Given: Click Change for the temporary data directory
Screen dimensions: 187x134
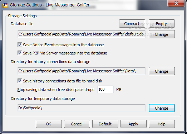Looking at the screenshot, I should tap(162, 108).
